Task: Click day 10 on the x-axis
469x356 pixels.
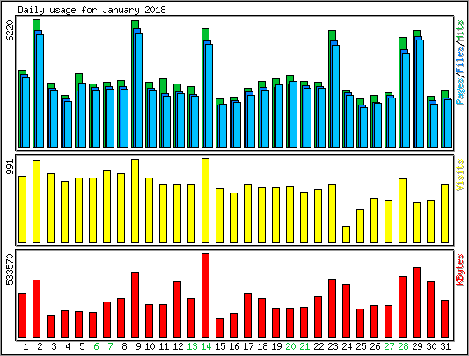Action: pyautogui.click(x=150, y=346)
